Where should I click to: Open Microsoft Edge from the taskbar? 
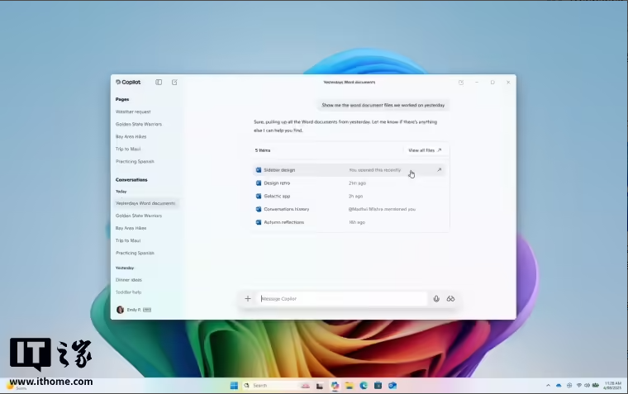tap(364, 386)
